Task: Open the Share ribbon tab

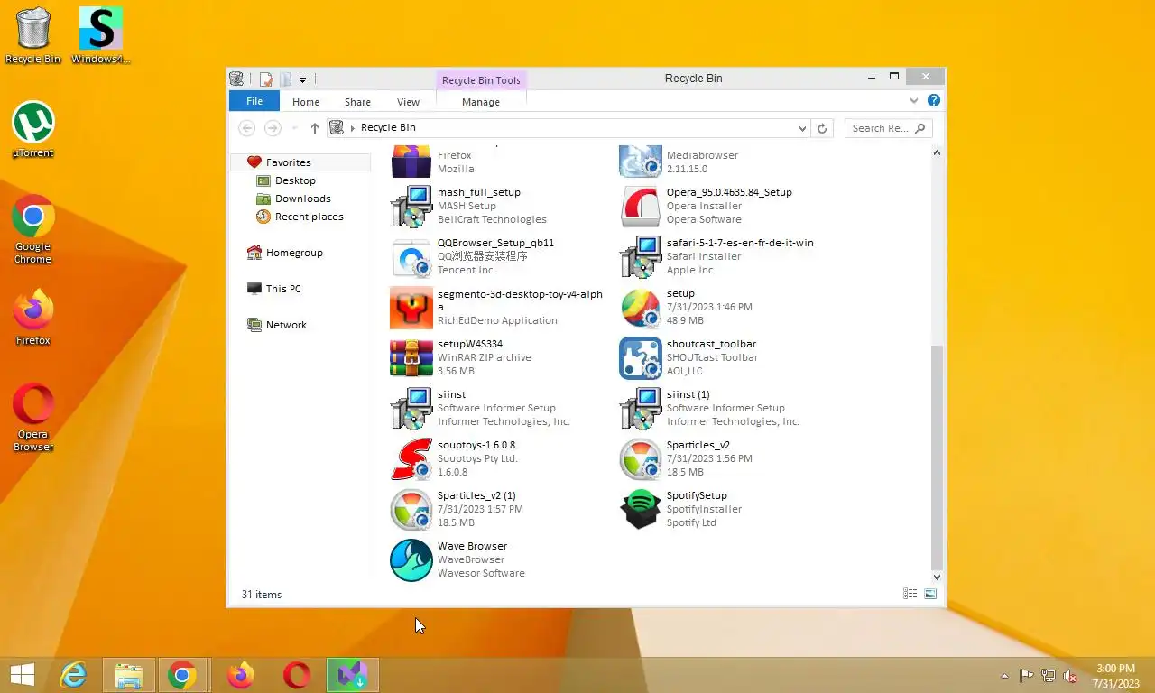Action: click(357, 102)
